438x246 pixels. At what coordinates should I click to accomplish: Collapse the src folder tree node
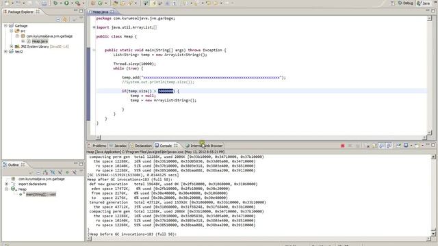(x=12, y=31)
